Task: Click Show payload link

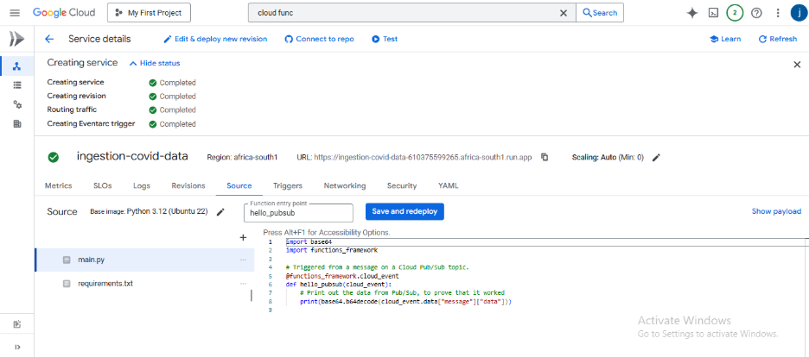Action: point(776,211)
